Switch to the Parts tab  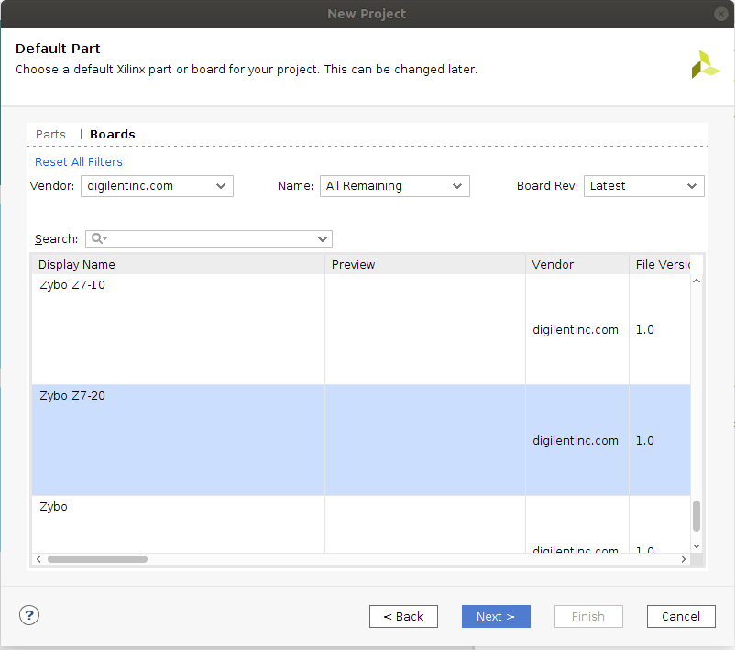(x=50, y=135)
